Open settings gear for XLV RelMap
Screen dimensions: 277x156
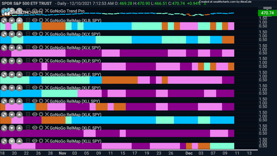coord(41,47)
